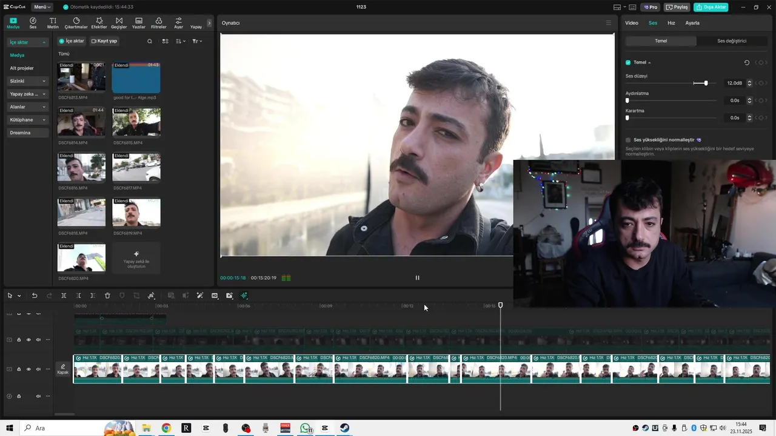Switch to the Hız speed tab
Image resolution: width=776 pixels, height=436 pixels.
point(671,23)
